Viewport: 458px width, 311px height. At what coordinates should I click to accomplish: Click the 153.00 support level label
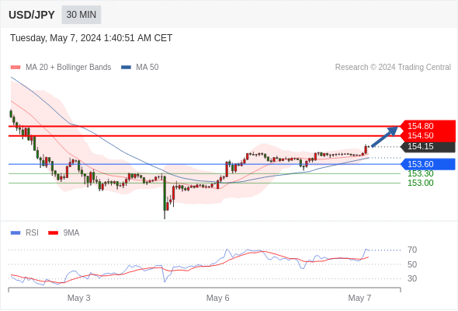tap(420, 183)
